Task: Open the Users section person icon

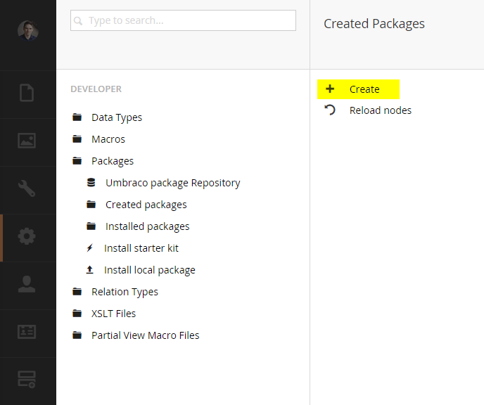Action: (x=27, y=284)
